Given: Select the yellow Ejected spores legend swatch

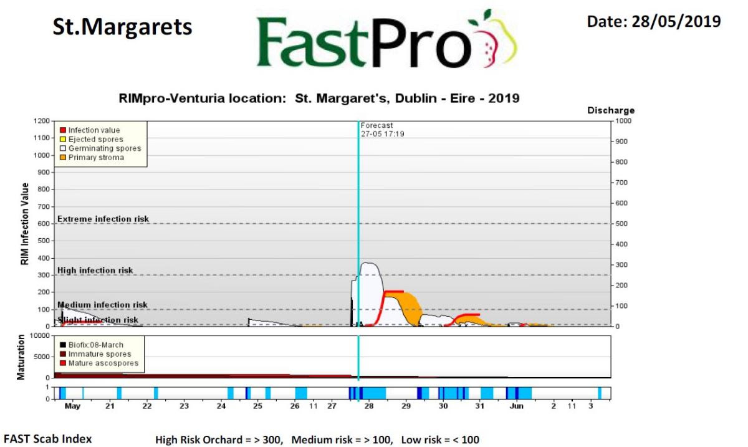Looking at the screenshot, I should [63, 140].
